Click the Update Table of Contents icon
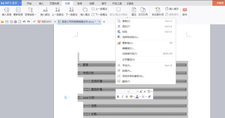Screen dimensions: 225x118 tap(18, 10)
